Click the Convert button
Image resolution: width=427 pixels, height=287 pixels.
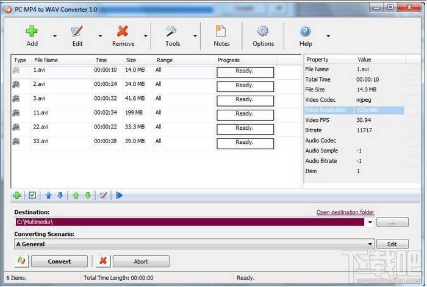coord(59,261)
